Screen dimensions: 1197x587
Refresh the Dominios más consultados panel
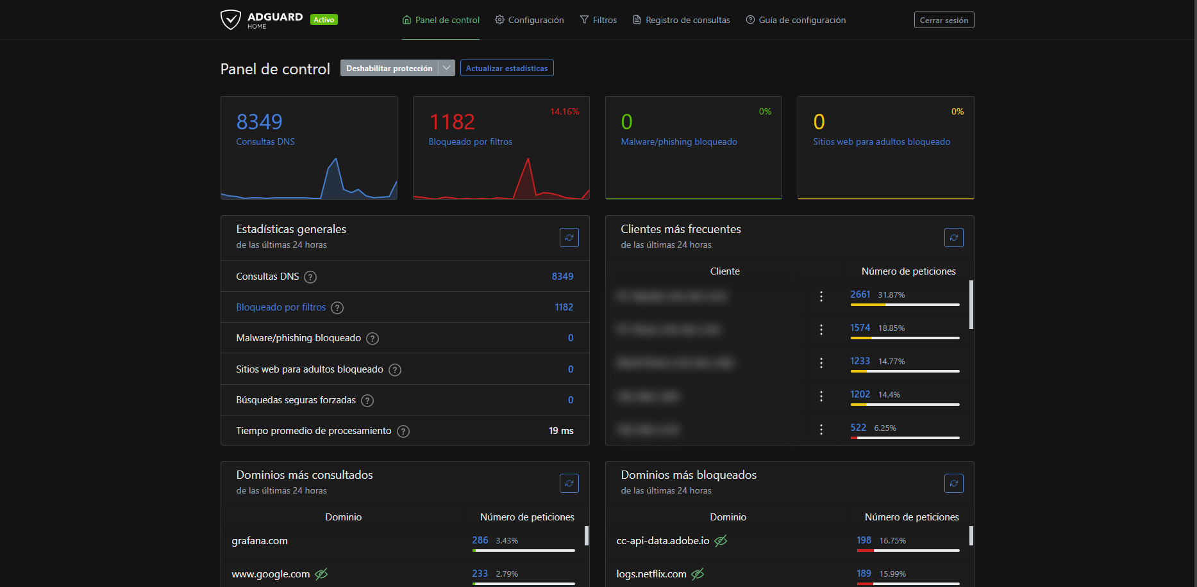coord(569,483)
